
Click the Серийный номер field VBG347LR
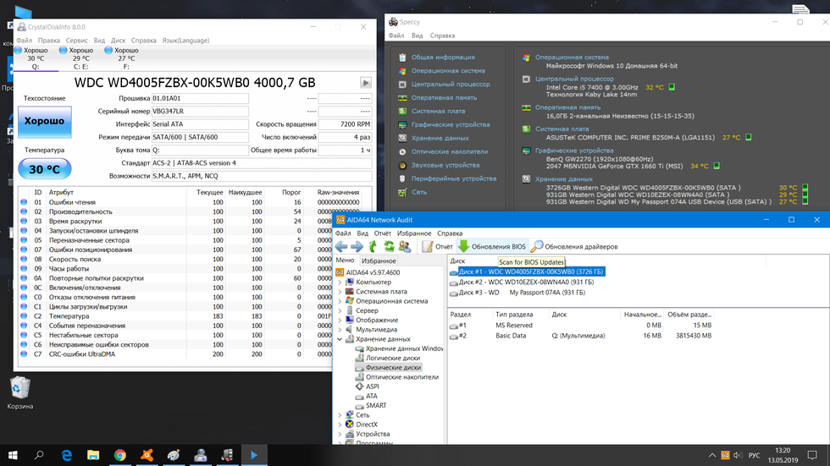(x=200, y=111)
